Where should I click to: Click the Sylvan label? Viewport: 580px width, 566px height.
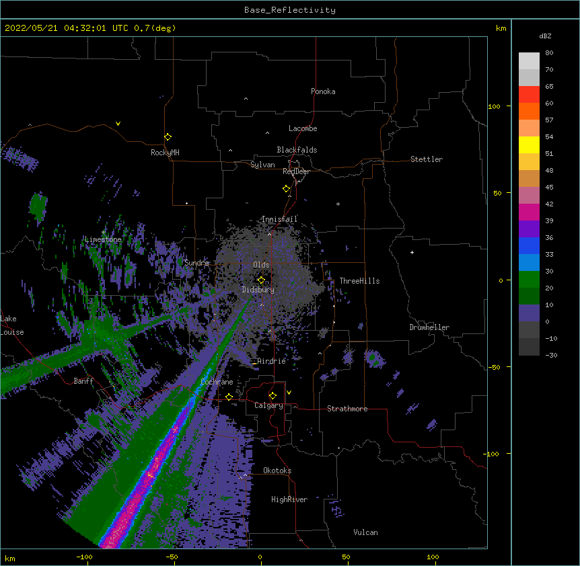click(x=262, y=165)
